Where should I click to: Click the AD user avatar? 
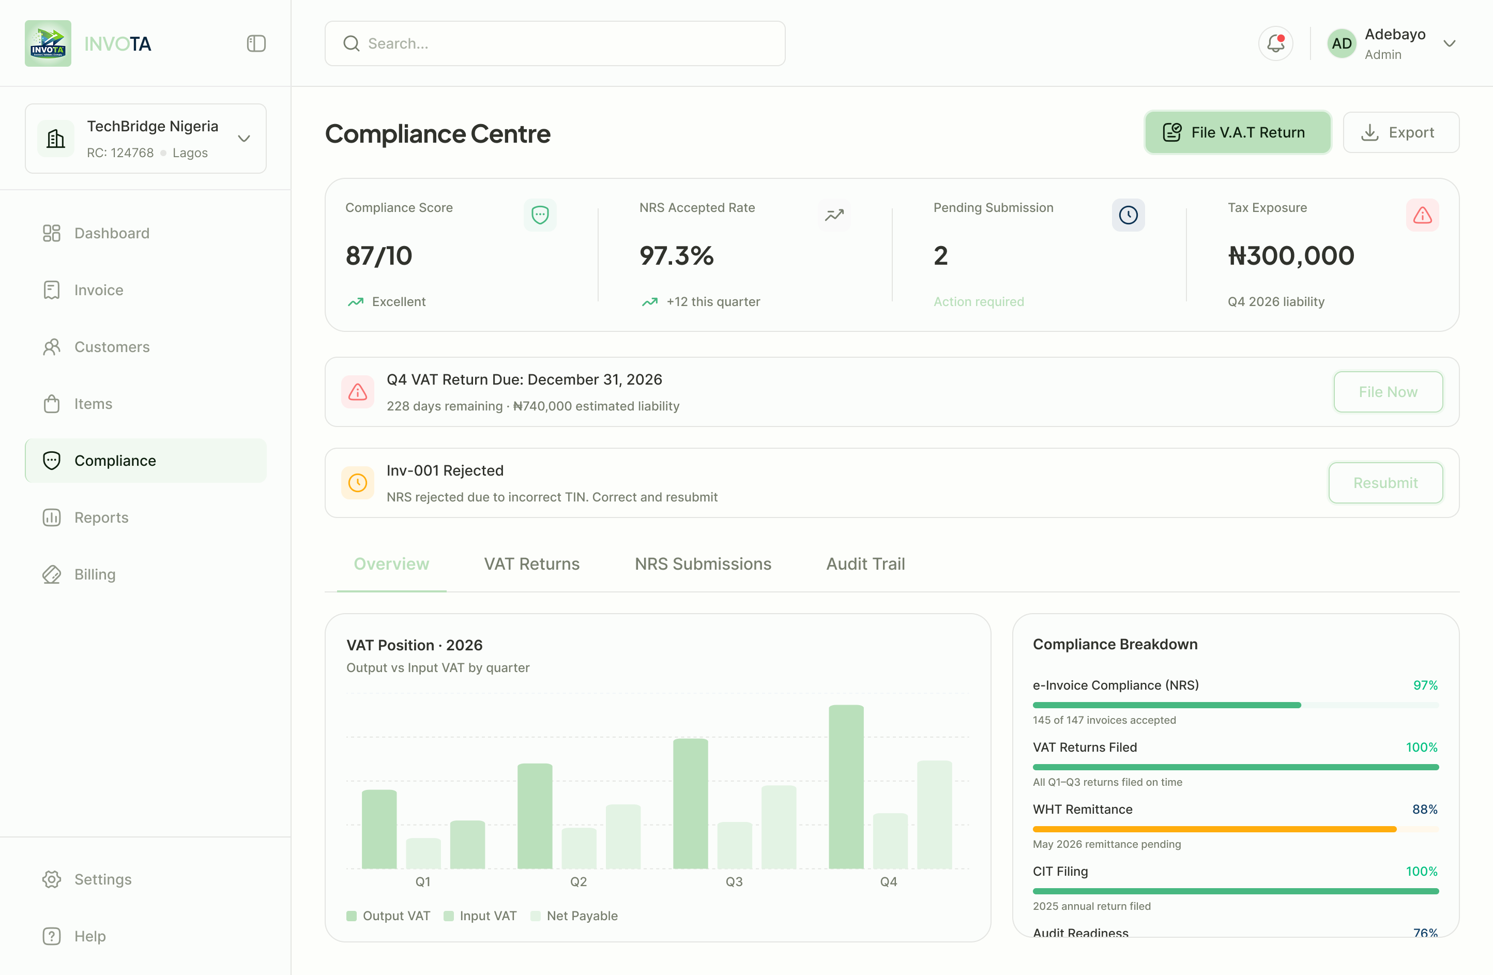1341,43
